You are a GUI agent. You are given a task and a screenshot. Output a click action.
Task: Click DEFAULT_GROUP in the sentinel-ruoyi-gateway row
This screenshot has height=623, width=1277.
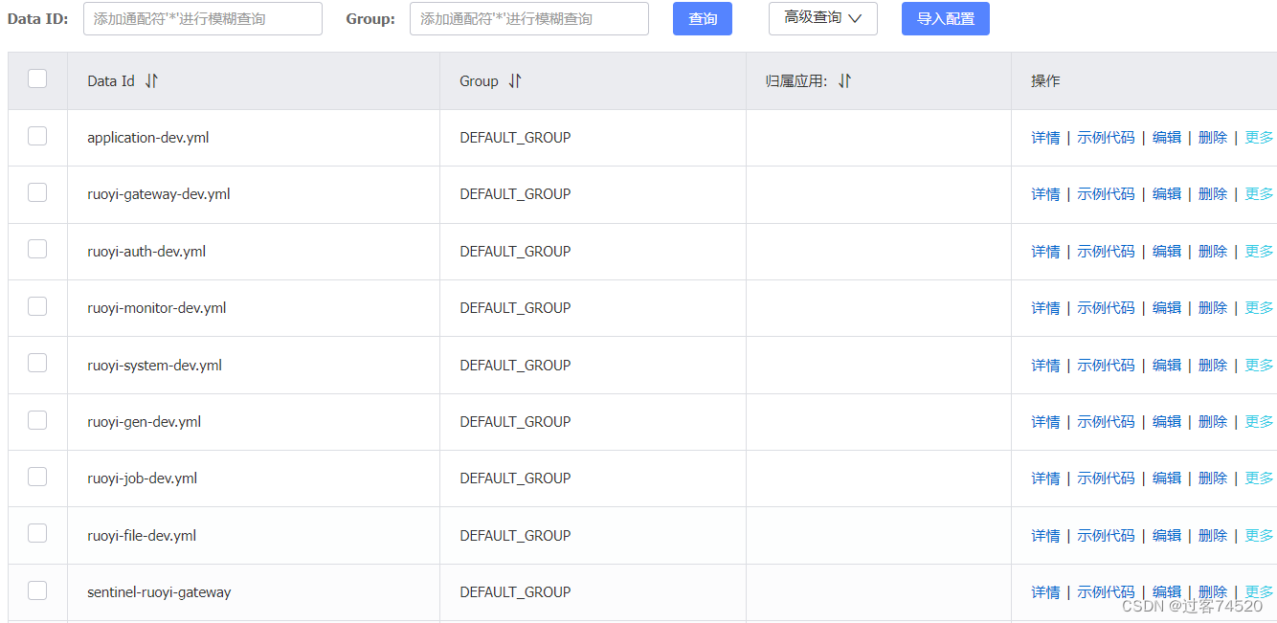coord(515,592)
